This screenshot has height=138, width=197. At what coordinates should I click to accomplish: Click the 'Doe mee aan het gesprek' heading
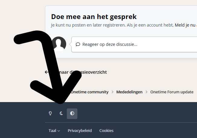(94, 17)
